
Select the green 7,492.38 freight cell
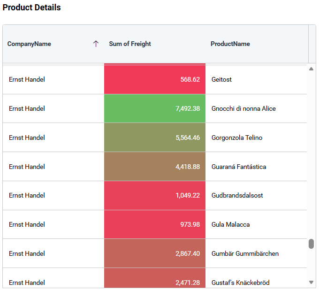point(155,108)
